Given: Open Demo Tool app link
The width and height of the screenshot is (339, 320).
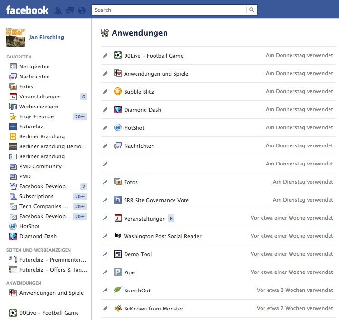Looking at the screenshot, I should (x=138, y=254).
